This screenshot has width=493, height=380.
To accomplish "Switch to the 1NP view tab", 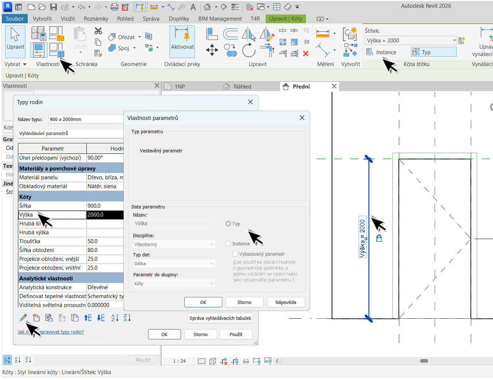I will [180, 87].
